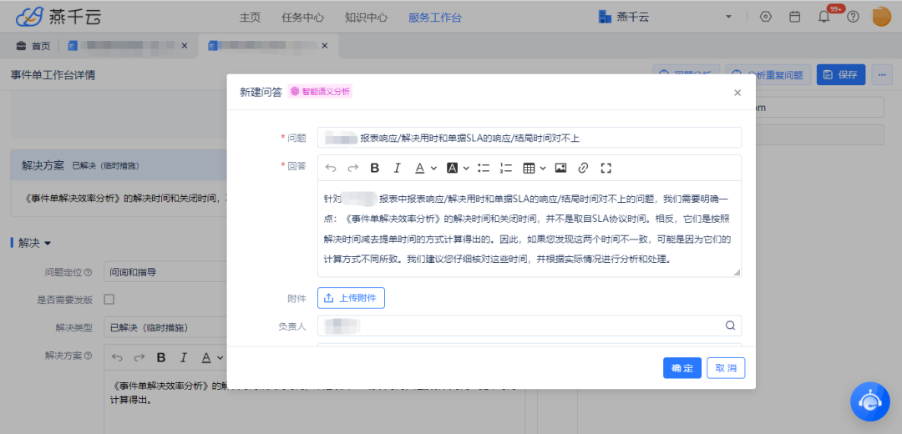Click undo in the answer editor toolbar
The width and height of the screenshot is (902, 434).
(x=331, y=168)
